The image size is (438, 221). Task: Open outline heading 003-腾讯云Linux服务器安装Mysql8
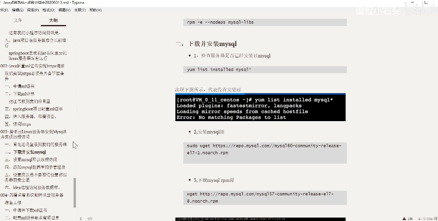pyautogui.click(x=33, y=134)
